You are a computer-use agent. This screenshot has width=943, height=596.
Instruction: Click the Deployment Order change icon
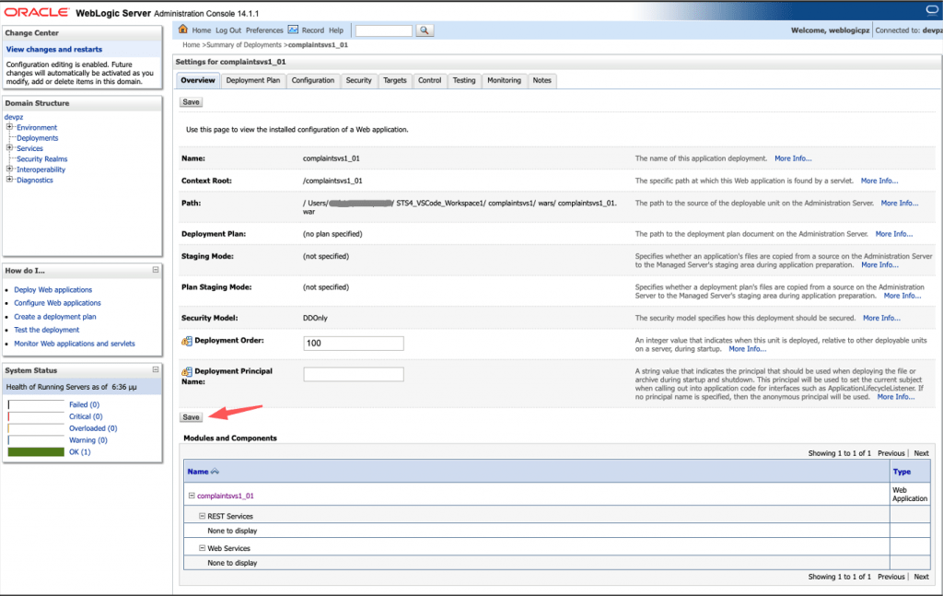(186, 341)
